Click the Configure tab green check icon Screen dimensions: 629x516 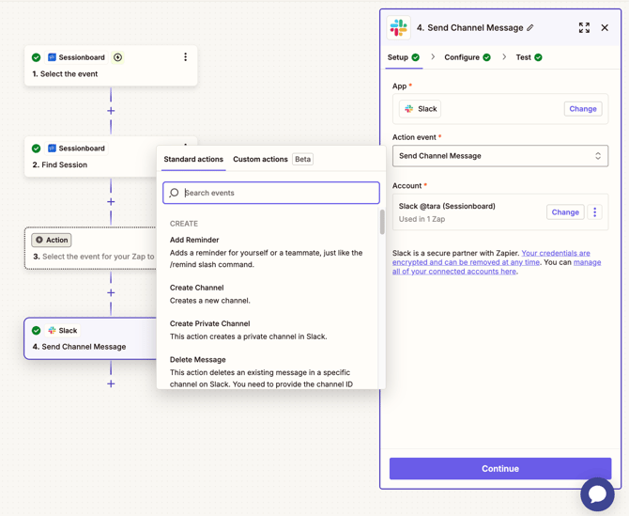coord(486,57)
